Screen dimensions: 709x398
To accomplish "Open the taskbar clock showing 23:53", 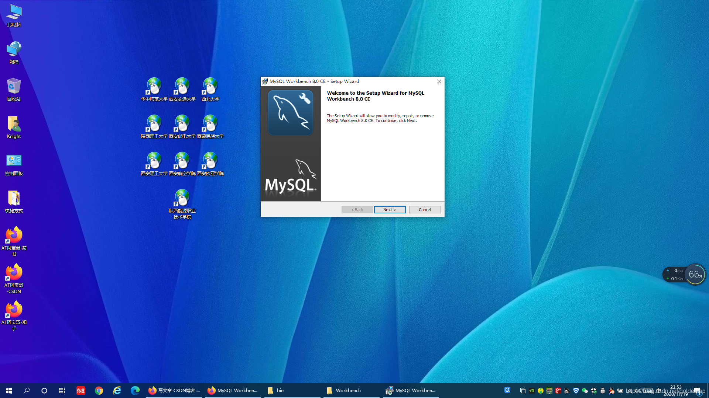I will click(x=676, y=391).
